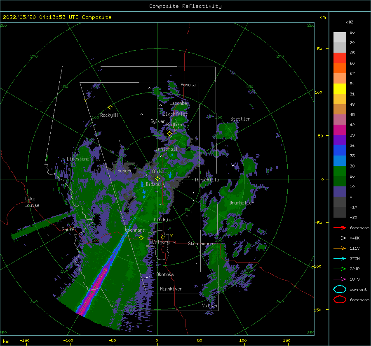Image resolution: width=371 pixels, height=346 pixels.
Task: Select the purple 39-36 dBZ swatch
Action: [x=340, y=140]
